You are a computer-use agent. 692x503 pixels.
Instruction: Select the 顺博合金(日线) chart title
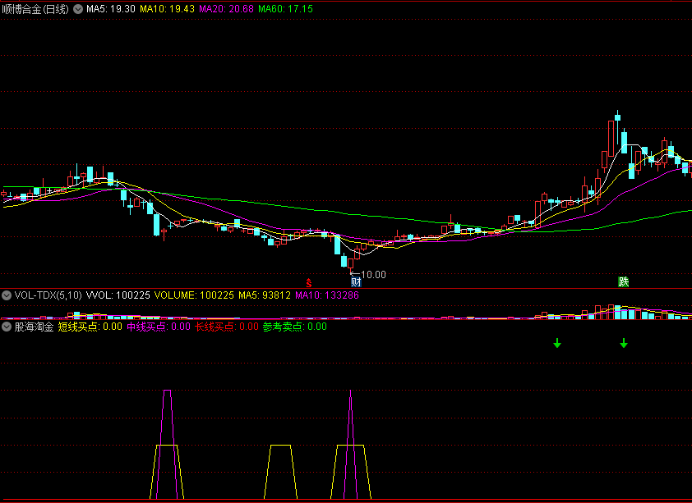(35, 9)
